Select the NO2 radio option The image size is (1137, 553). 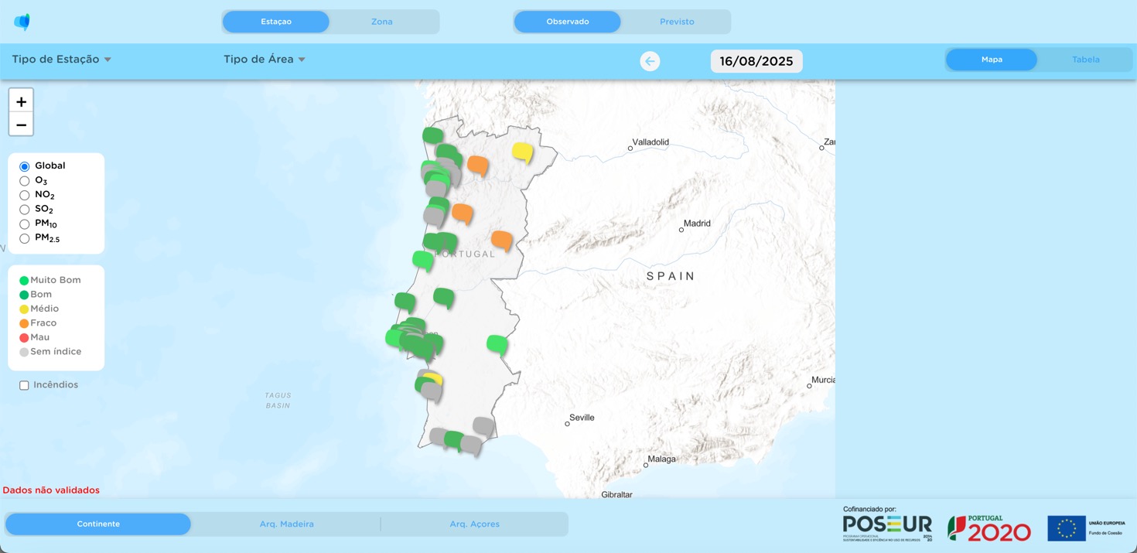click(x=25, y=196)
